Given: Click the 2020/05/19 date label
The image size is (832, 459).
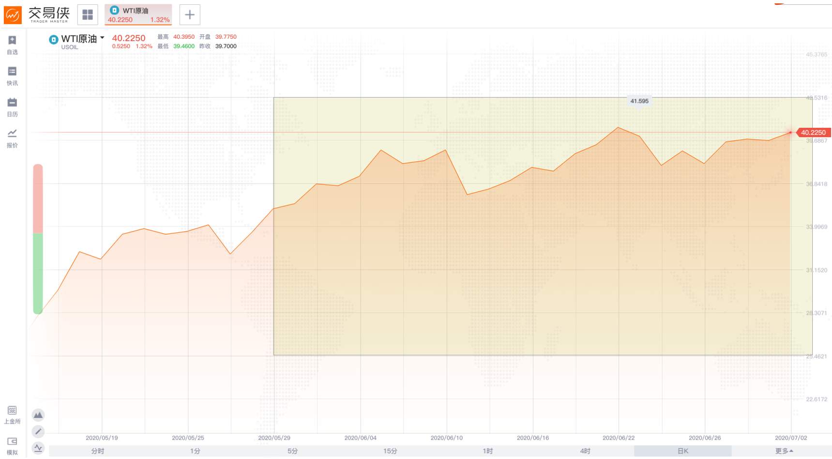Looking at the screenshot, I should [x=102, y=438].
